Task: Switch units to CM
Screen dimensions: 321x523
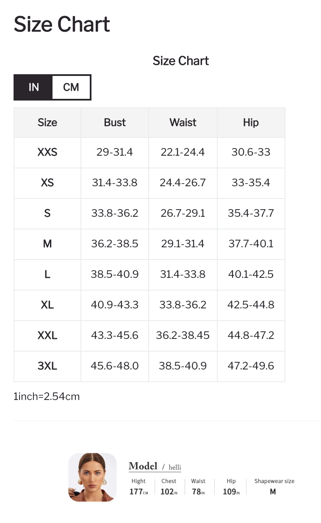Action: click(x=71, y=87)
